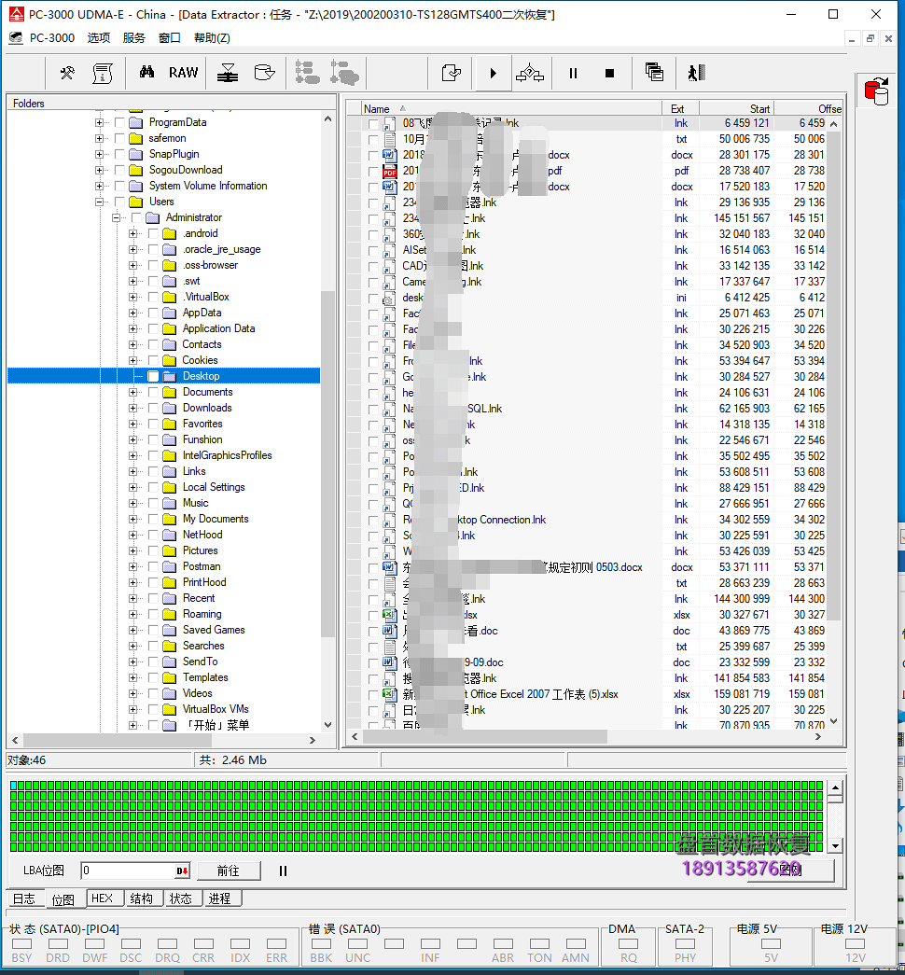Check the Desktop folder checkbox
The height and width of the screenshot is (975, 905).
point(153,376)
